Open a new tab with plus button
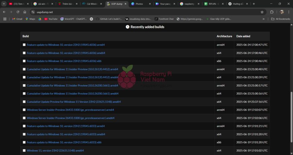 coord(254,4)
